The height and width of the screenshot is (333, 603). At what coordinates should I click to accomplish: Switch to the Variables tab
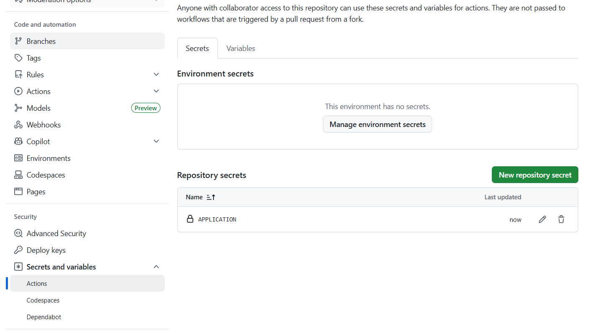(240, 48)
